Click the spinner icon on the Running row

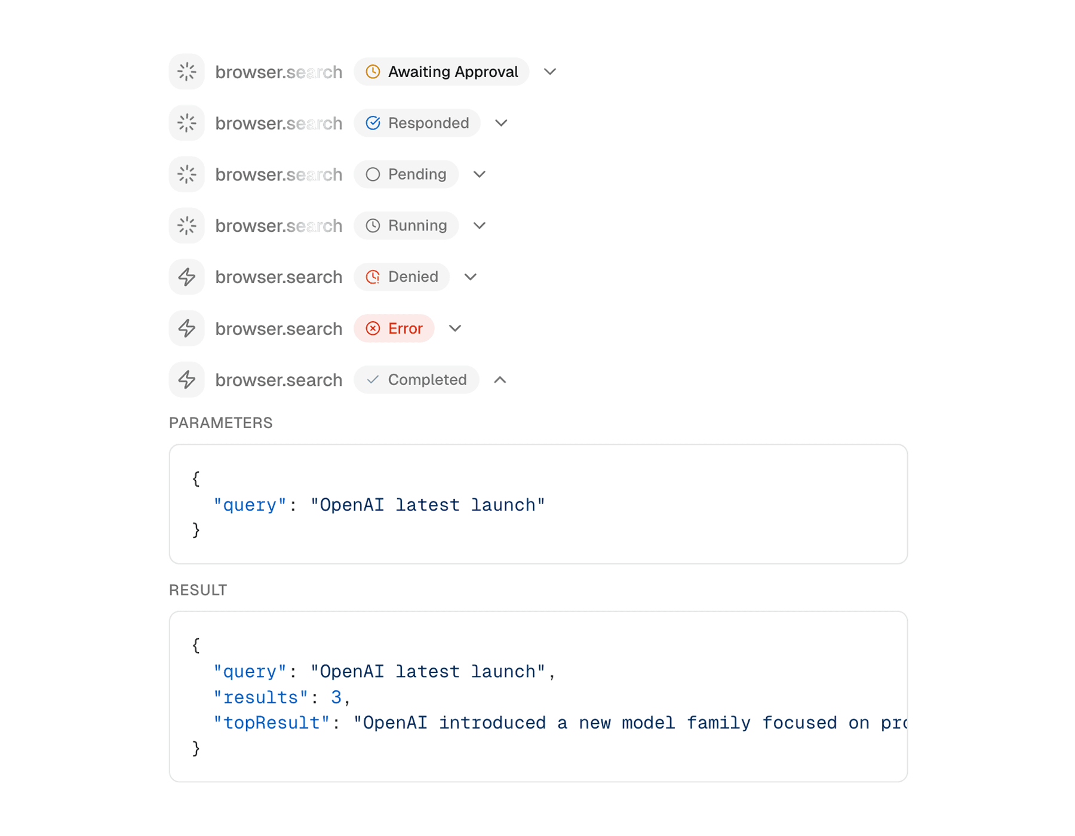pos(186,225)
